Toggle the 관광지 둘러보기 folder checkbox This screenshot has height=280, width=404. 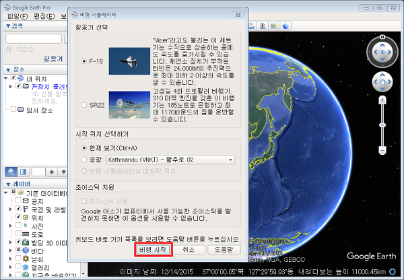coord(18,85)
